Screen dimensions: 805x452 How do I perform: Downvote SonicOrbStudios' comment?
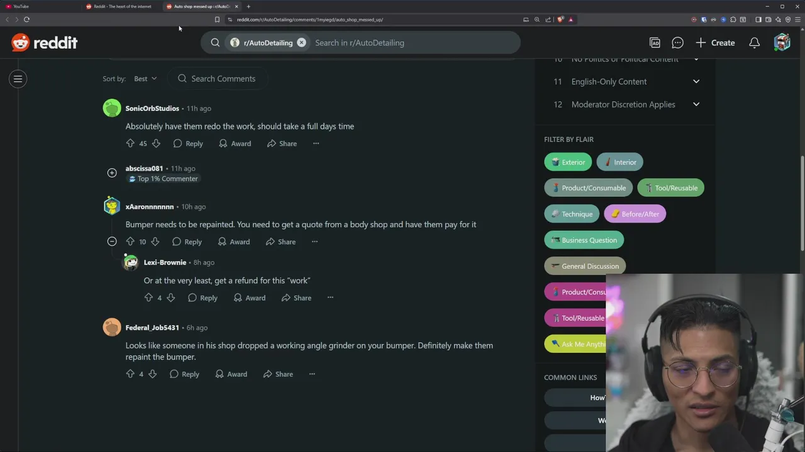(x=156, y=143)
